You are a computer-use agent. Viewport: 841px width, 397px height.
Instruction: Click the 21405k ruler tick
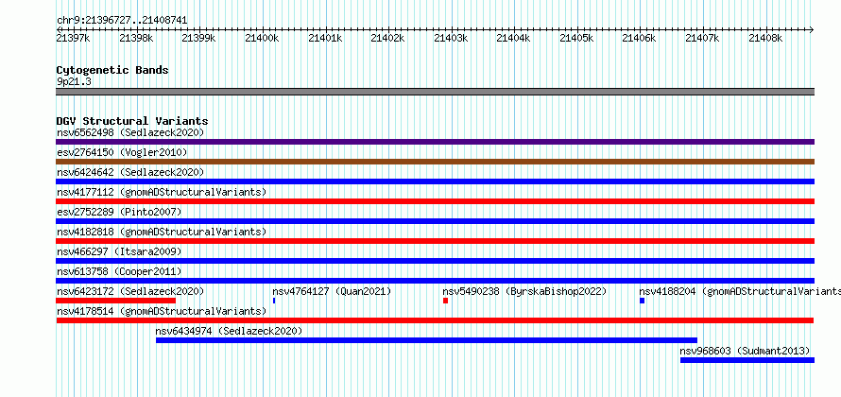click(576, 38)
